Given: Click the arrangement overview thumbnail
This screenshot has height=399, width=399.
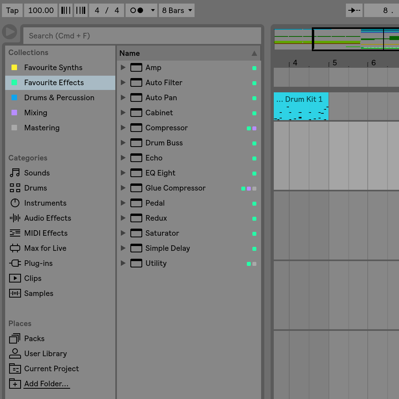Looking at the screenshot, I should pos(336,39).
